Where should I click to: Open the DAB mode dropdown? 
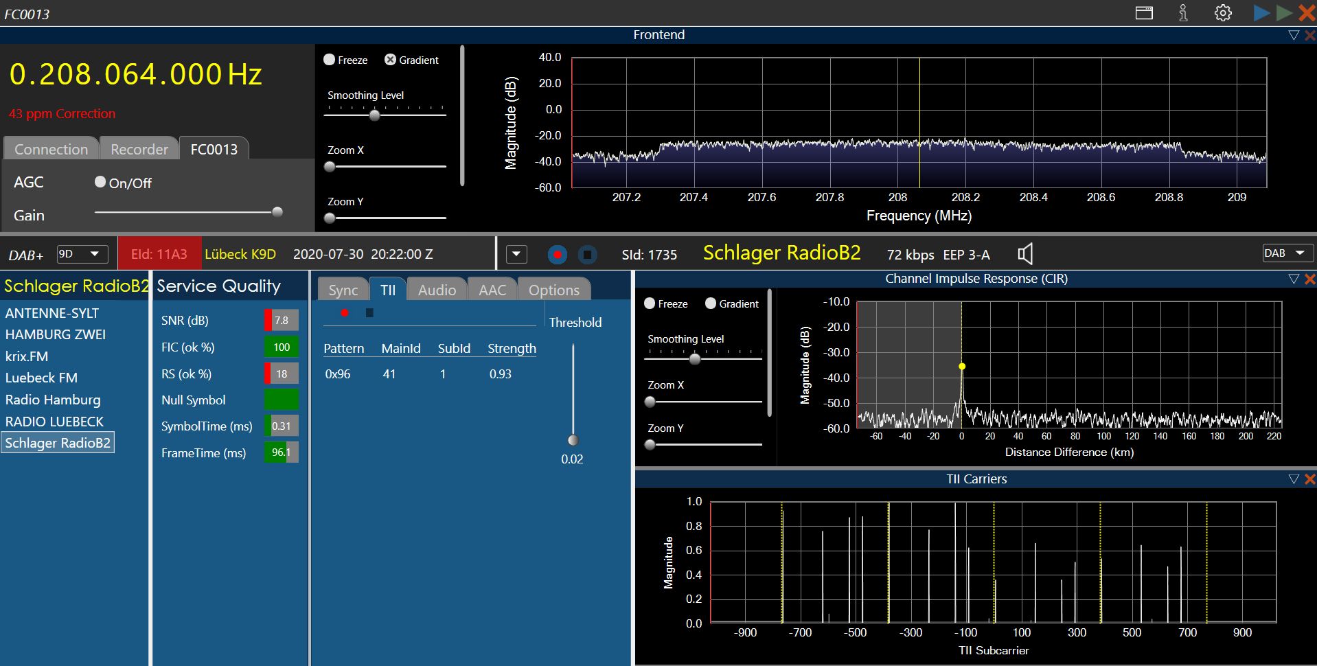pyautogui.click(x=1287, y=253)
